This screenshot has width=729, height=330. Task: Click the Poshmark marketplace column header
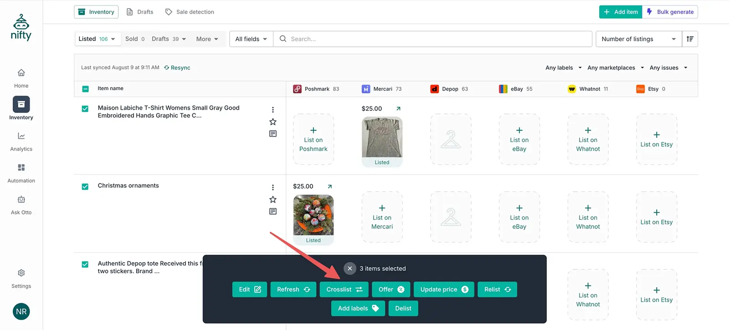[x=316, y=89]
